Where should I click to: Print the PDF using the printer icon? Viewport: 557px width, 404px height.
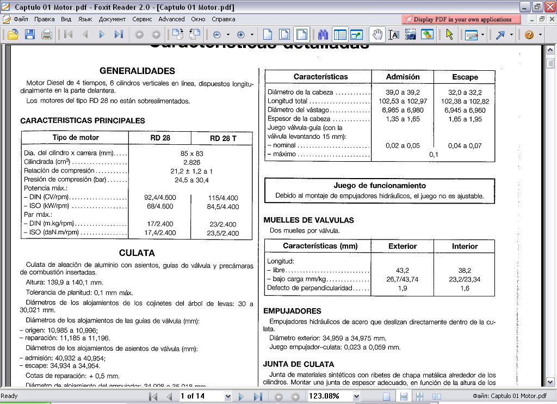point(47,34)
